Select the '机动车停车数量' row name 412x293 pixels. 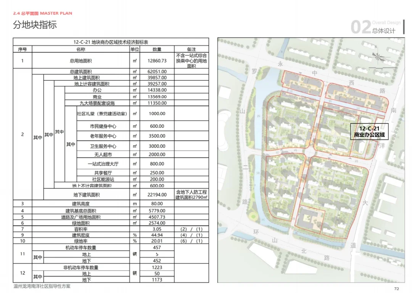[x=80, y=248]
